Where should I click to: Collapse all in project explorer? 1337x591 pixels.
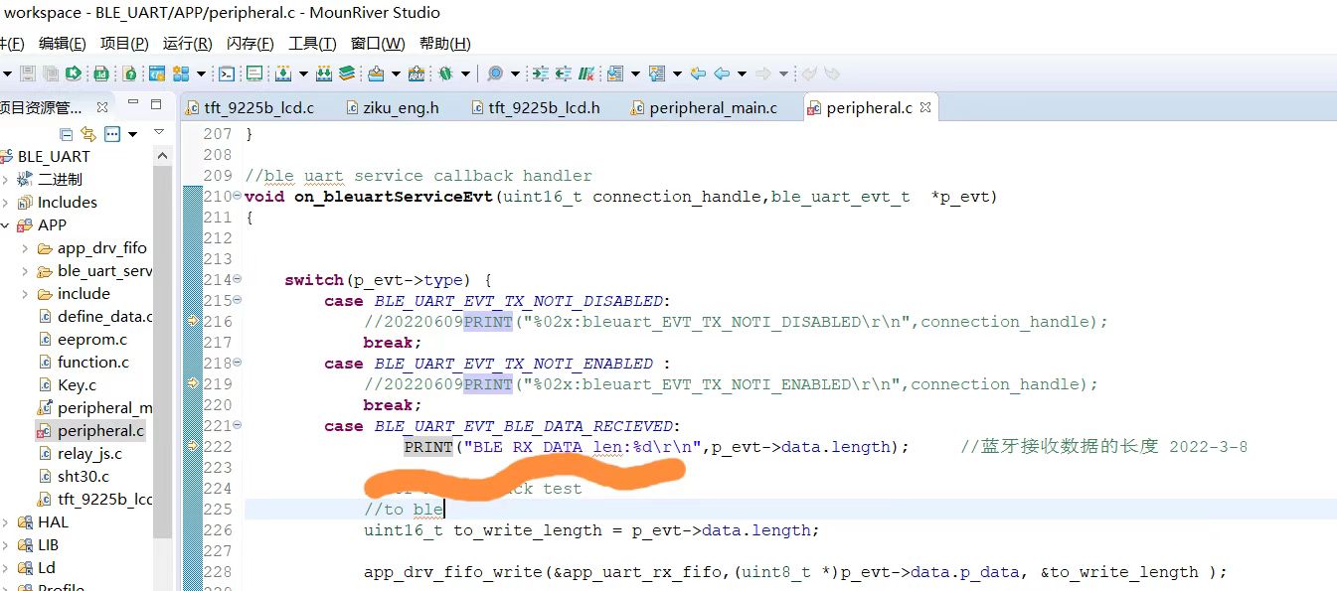pyautogui.click(x=67, y=134)
